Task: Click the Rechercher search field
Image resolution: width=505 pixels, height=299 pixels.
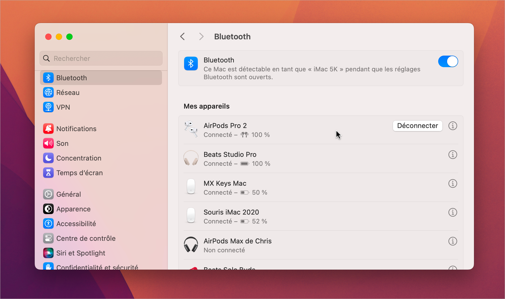Action: pyautogui.click(x=101, y=58)
